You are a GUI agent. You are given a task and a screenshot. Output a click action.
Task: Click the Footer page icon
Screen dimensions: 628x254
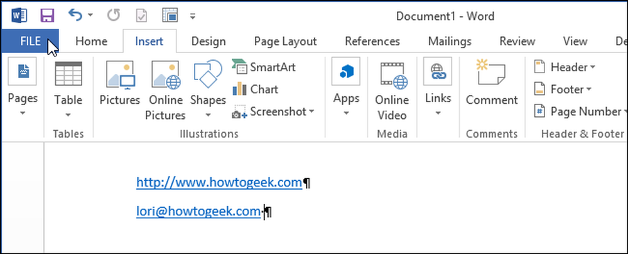click(x=539, y=89)
